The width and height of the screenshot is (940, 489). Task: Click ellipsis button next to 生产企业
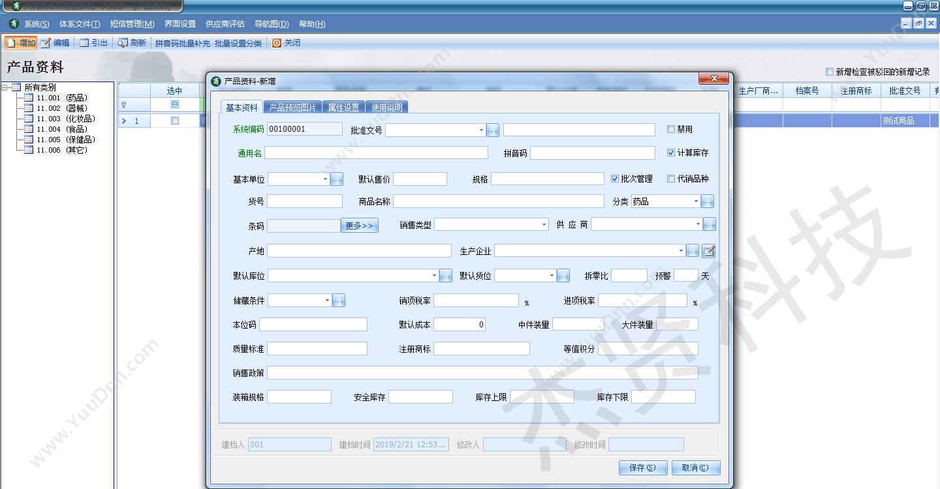click(x=693, y=250)
